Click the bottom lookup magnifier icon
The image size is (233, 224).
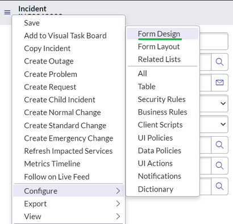(219, 187)
